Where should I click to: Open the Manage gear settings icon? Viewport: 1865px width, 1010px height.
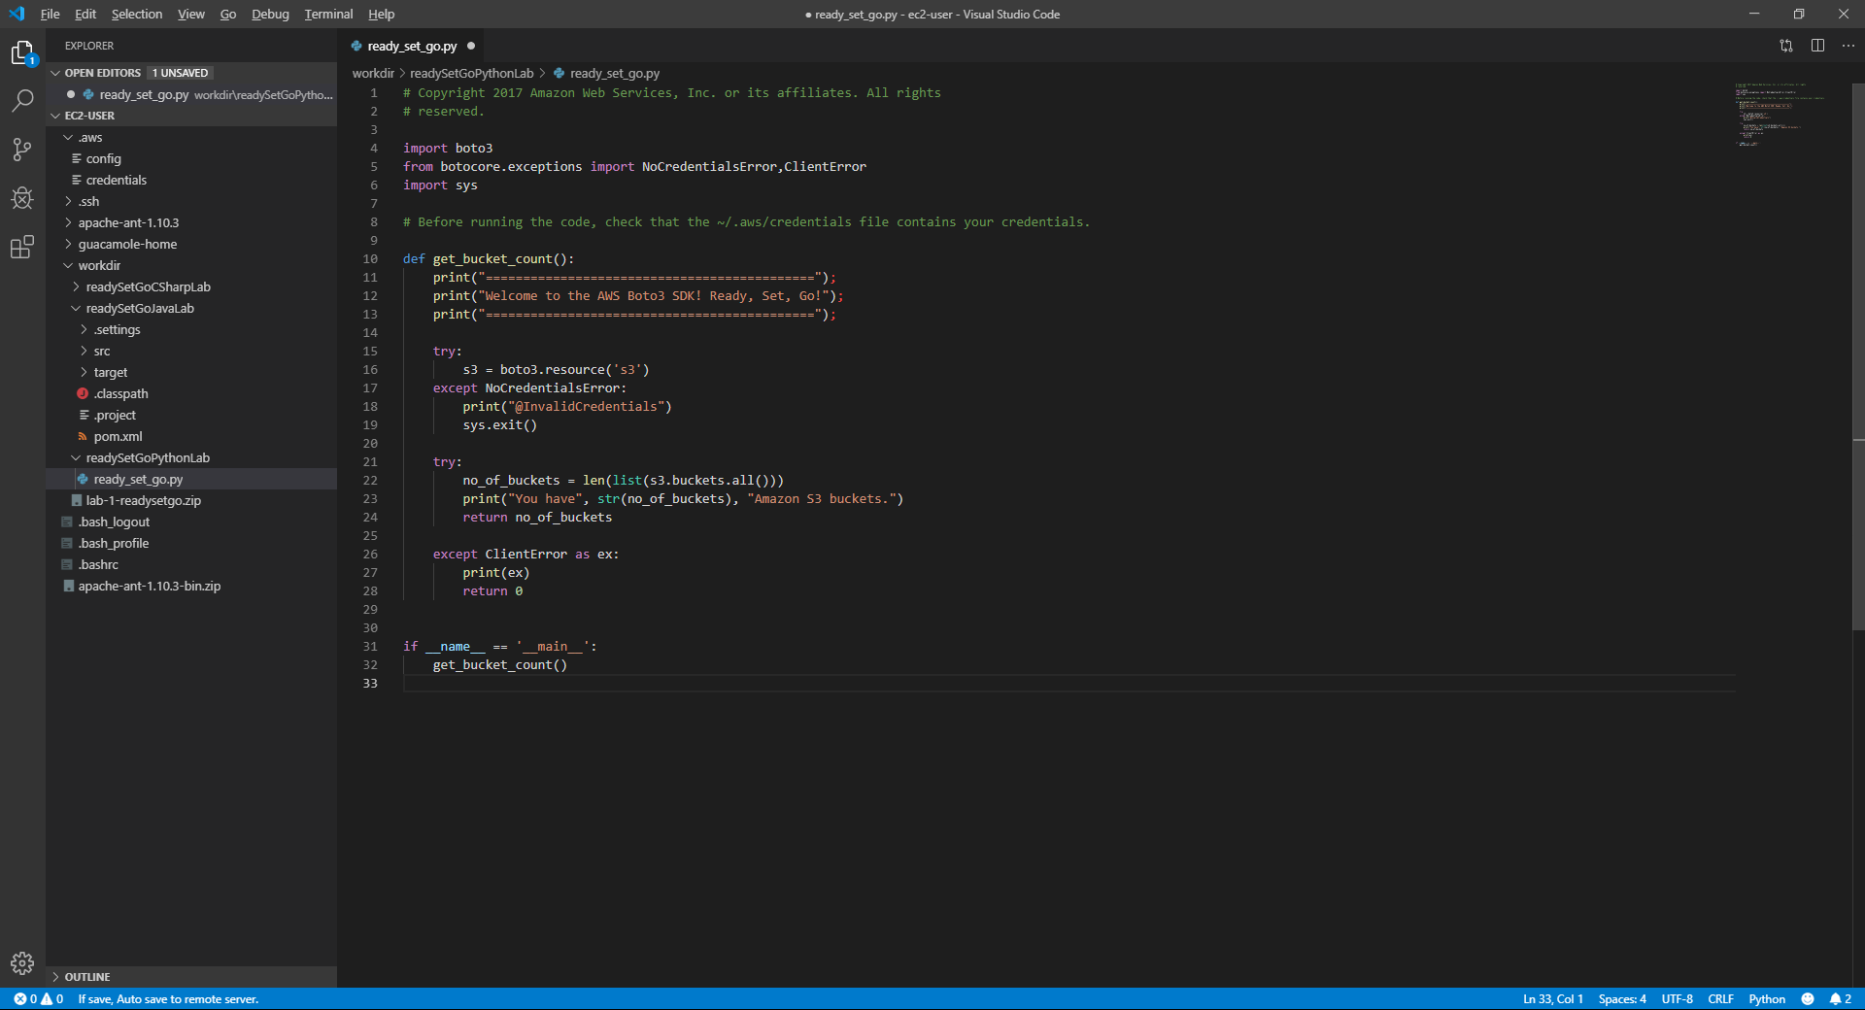(x=22, y=963)
